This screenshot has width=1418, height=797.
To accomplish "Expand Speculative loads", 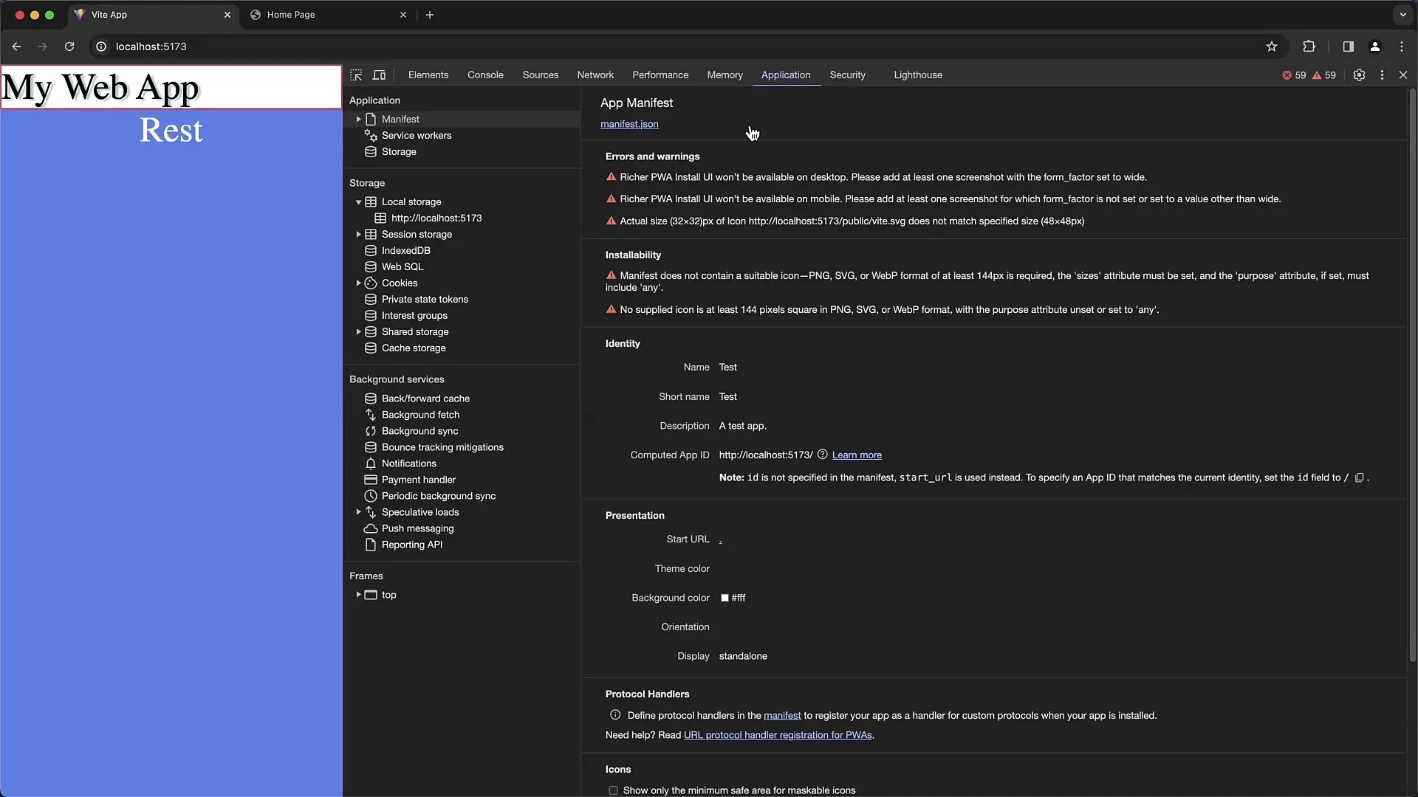I will [358, 512].
